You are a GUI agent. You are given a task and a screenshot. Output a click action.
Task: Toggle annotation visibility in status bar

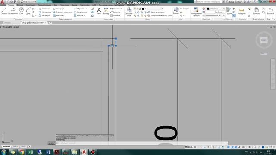tap(232, 147)
